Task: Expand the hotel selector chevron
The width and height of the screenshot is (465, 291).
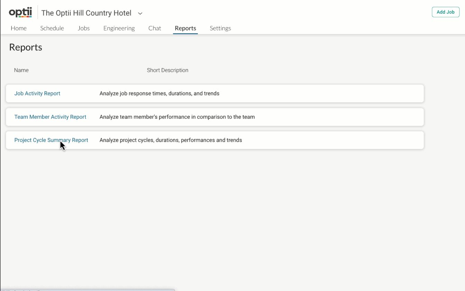Action: click(x=140, y=13)
